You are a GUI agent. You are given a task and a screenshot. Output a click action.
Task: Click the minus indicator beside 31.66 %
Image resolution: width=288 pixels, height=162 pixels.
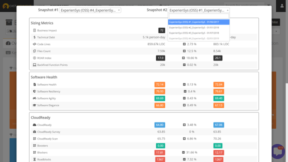[x=184, y=152]
